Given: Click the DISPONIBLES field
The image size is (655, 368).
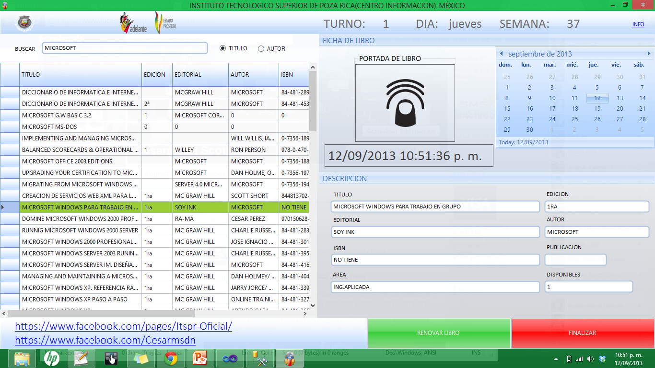Looking at the screenshot, I should pos(589,287).
